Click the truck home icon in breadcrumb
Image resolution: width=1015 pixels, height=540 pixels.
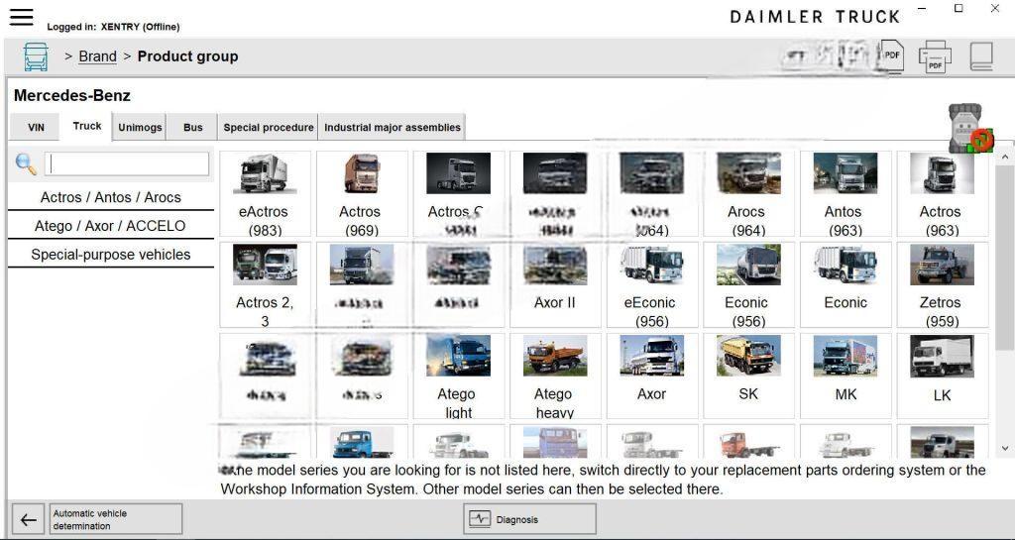[36, 56]
